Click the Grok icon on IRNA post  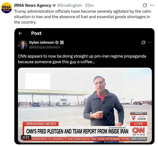[145, 5]
